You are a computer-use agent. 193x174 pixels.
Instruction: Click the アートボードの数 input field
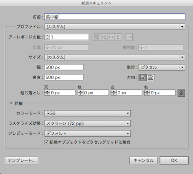69,37
